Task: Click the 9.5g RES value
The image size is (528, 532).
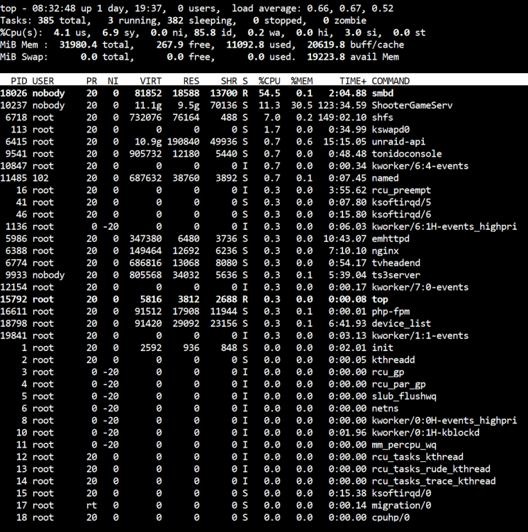Action: 189,105
